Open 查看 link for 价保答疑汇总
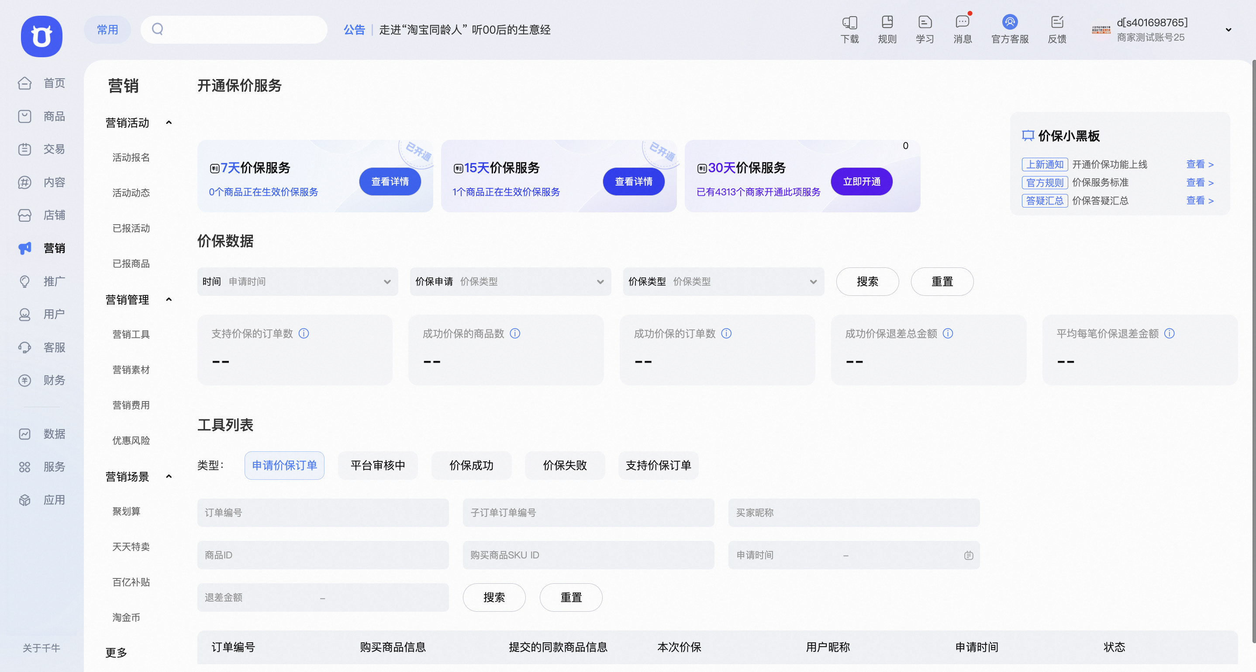This screenshot has width=1256, height=672. [1200, 201]
